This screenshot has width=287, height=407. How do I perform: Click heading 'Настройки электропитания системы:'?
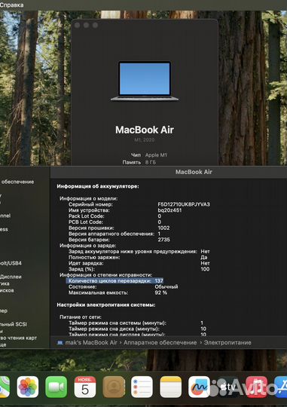[x=106, y=304]
